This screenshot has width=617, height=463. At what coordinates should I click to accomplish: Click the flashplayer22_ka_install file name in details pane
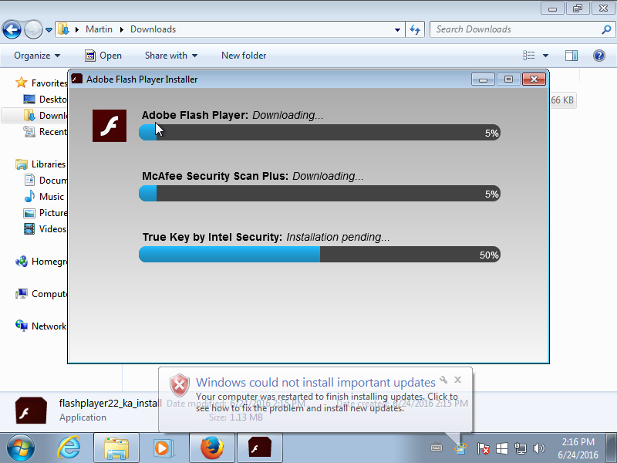[110, 403]
